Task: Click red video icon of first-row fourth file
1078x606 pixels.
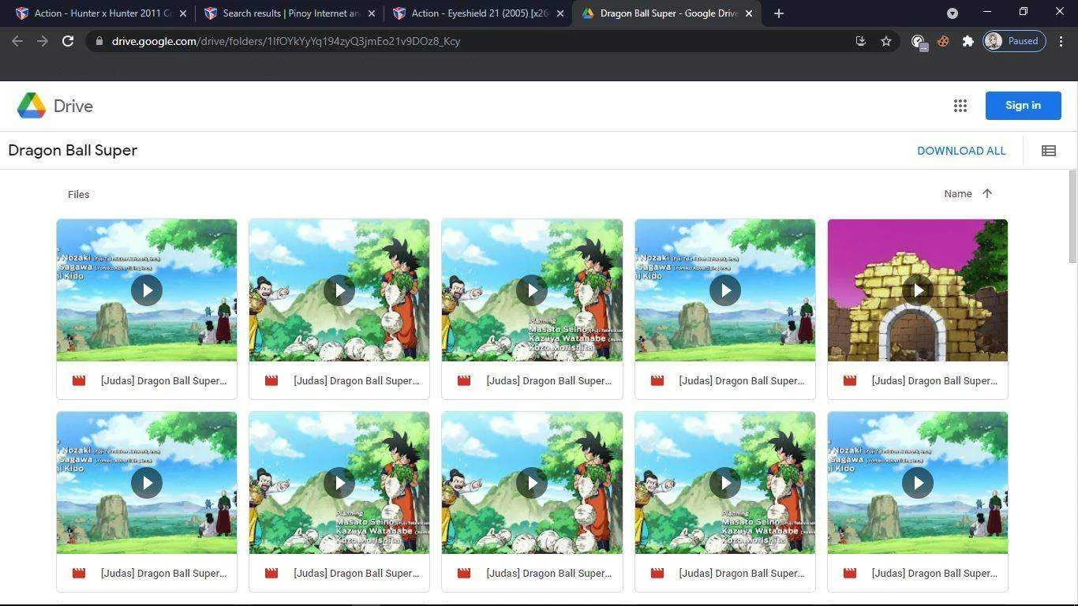Action: (657, 380)
